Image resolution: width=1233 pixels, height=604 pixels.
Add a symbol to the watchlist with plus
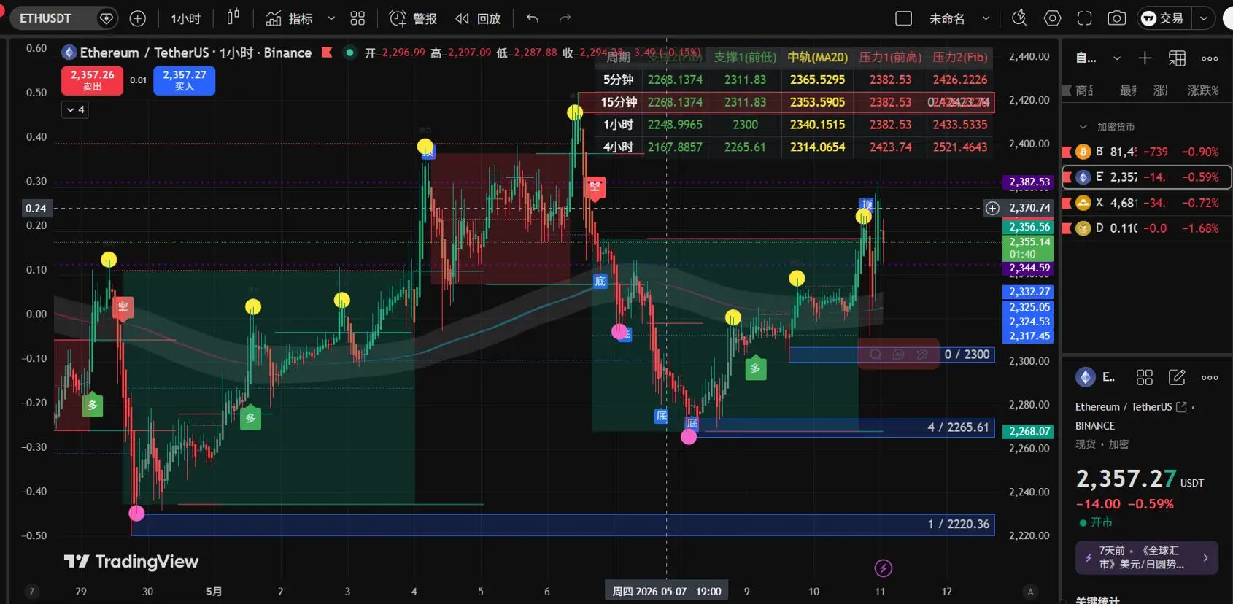[1145, 58]
